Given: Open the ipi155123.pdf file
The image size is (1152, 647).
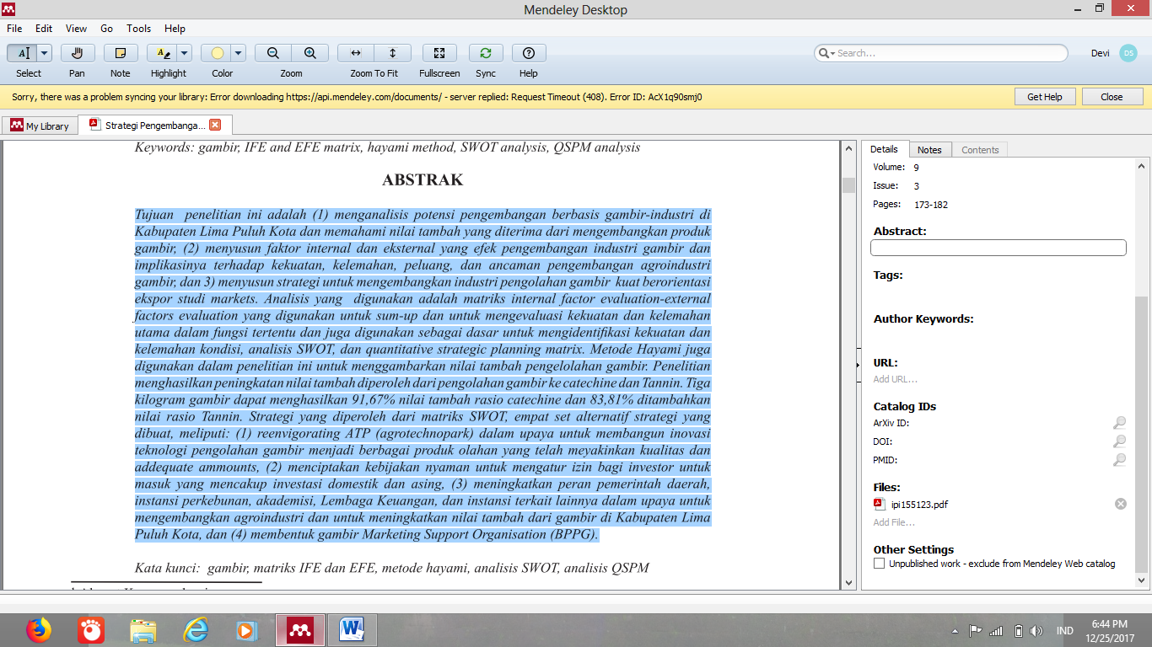Looking at the screenshot, I should pos(919,505).
